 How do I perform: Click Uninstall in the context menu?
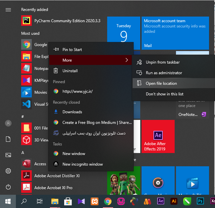[x=70, y=71]
